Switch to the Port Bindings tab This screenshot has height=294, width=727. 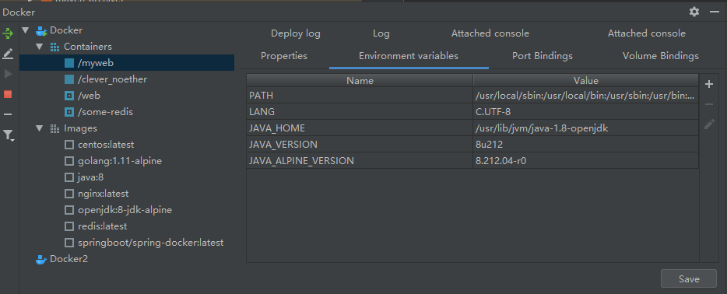pyautogui.click(x=542, y=56)
